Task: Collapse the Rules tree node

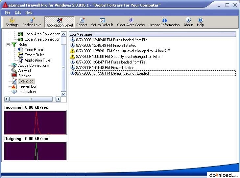Action: pos(8,44)
